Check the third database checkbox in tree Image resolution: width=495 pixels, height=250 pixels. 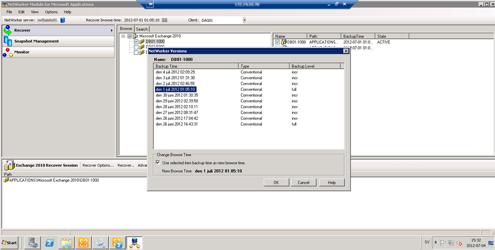coord(136,52)
